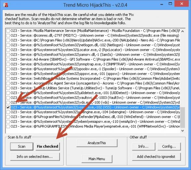Viewport: 191px width, 170px height.
Task: Check the wbengine service checkbox
Action: tap(8, 112)
